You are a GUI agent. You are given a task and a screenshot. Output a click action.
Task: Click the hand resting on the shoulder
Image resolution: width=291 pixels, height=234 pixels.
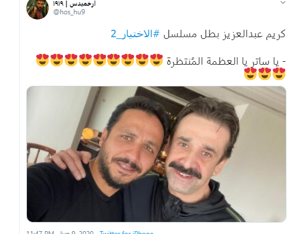70,162
